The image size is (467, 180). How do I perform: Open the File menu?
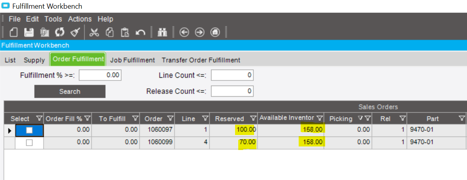(x=15, y=19)
